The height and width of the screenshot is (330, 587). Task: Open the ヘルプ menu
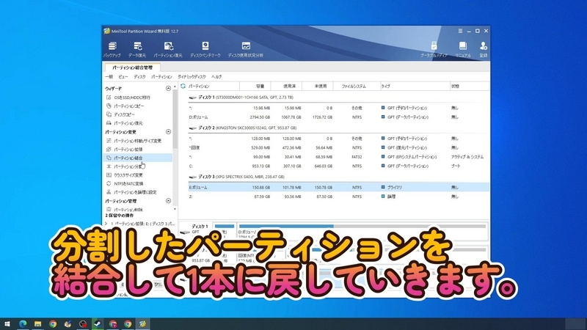click(216, 77)
